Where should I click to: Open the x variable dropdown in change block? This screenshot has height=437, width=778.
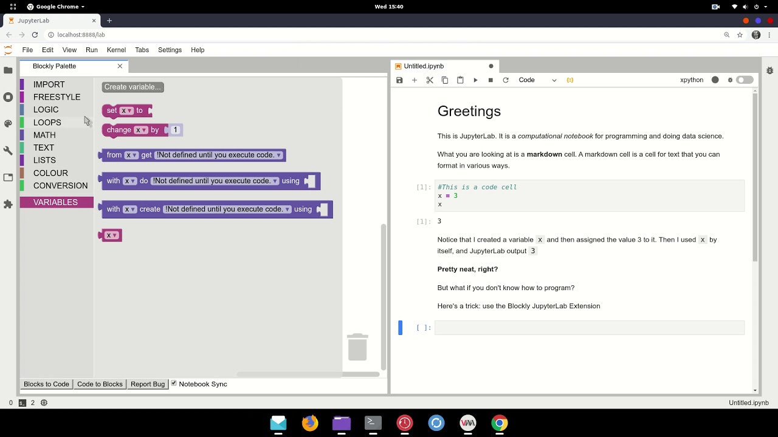point(140,130)
